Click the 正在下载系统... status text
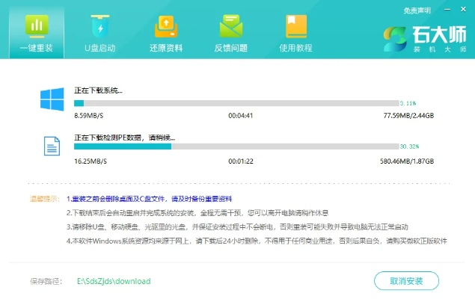The image size is (475, 299). pyautogui.click(x=99, y=90)
